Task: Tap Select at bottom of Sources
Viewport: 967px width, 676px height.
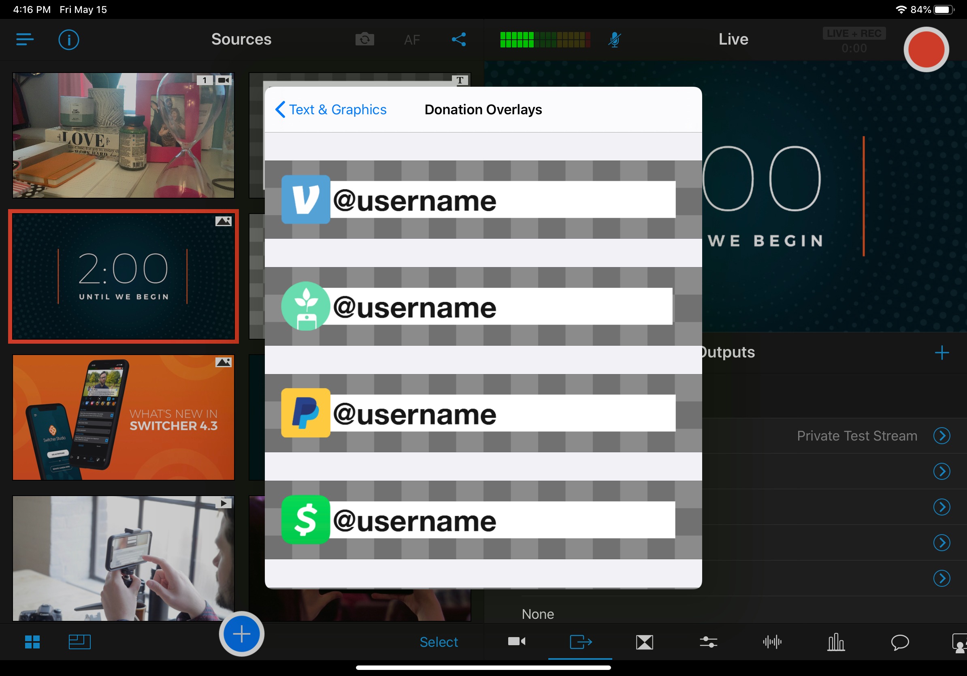Action: (438, 642)
